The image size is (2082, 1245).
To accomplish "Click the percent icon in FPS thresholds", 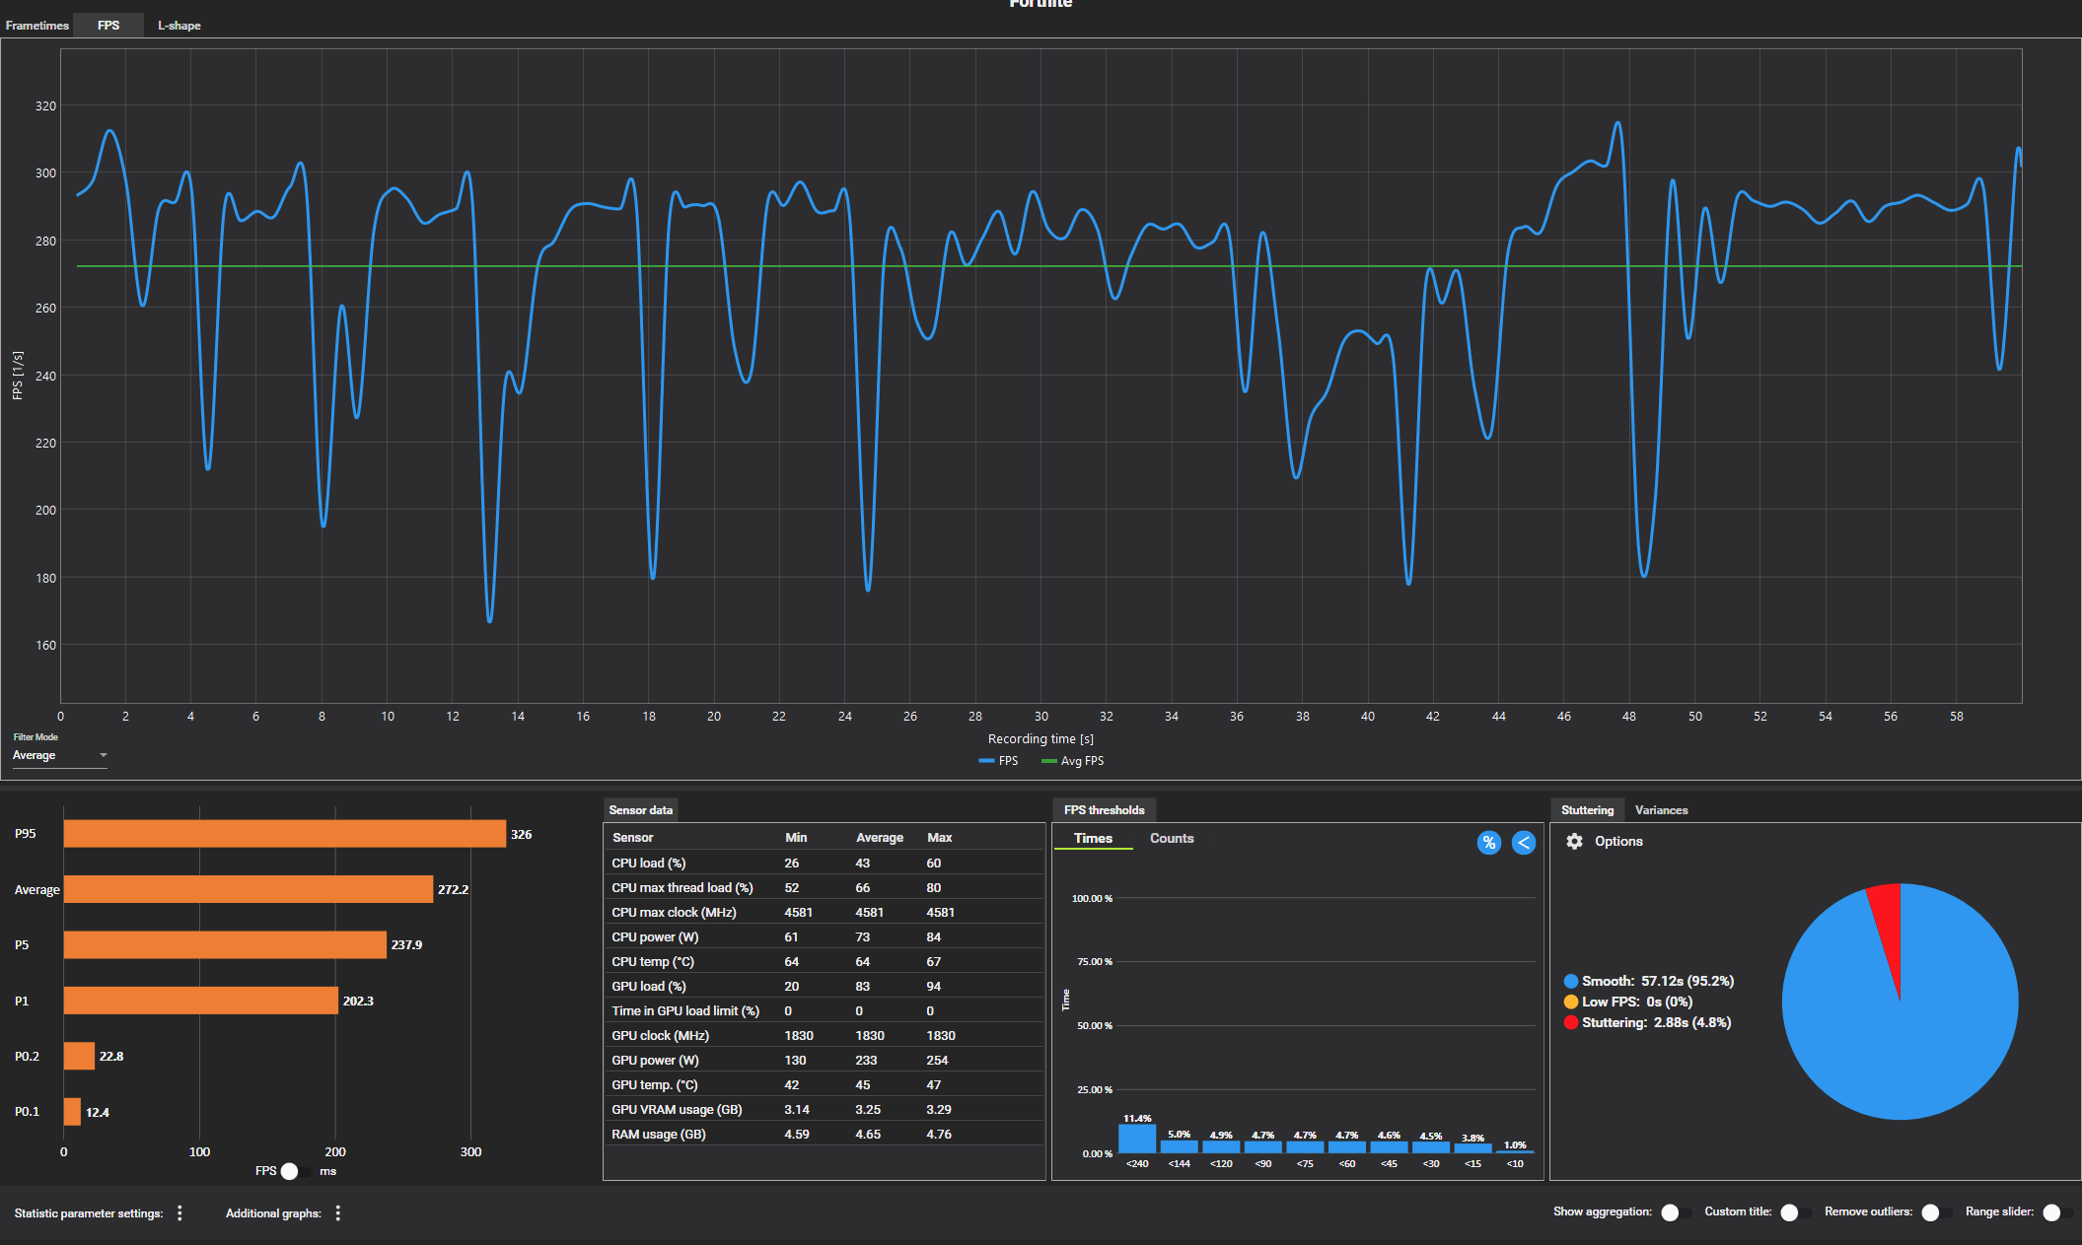I will (x=1488, y=843).
